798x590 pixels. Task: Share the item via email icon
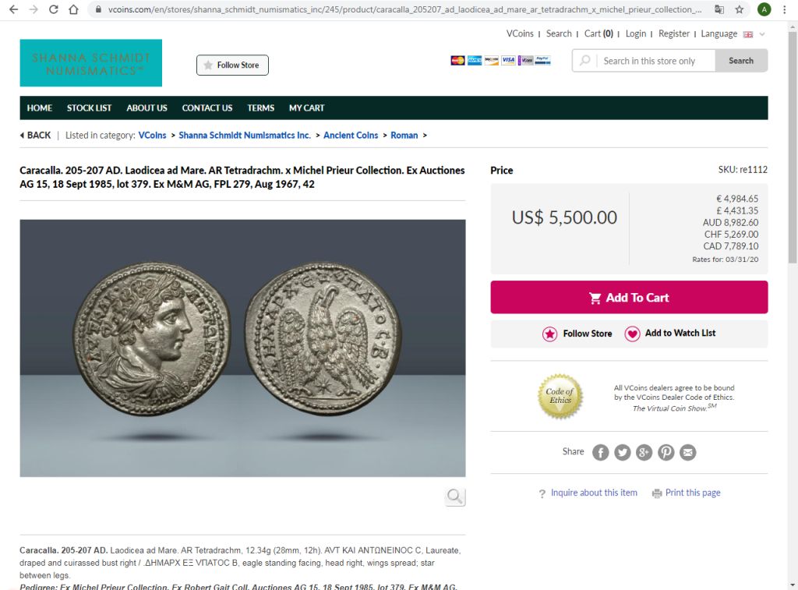click(687, 452)
